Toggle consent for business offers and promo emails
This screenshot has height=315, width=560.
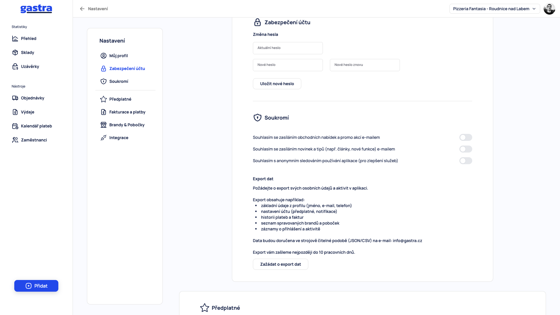466,137
